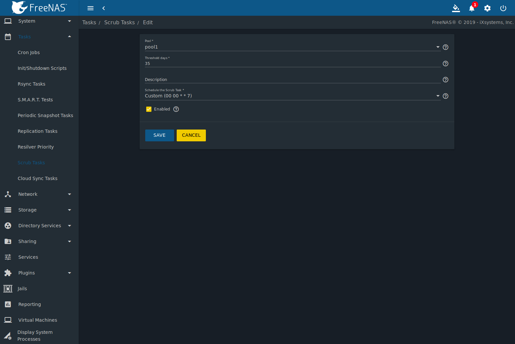
Task: Open Resilver Priority
Action: [x=36, y=147]
